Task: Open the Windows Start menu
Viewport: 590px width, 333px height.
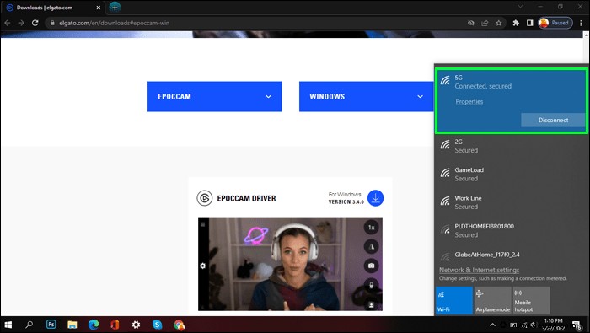Action: point(8,325)
